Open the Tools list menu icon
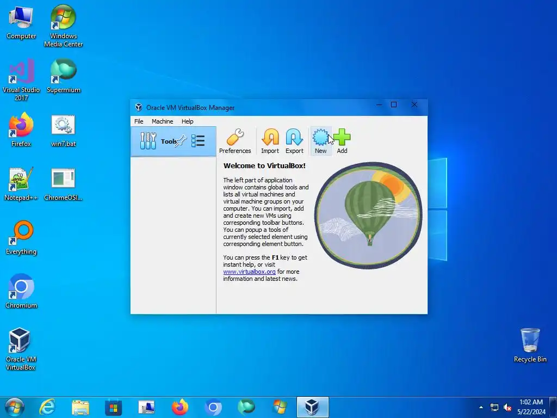 click(198, 141)
